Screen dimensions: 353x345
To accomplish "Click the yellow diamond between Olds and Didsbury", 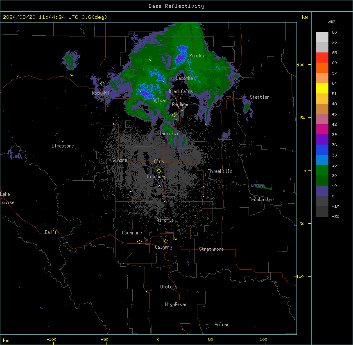I will pyautogui.click(x=159, y=170).
